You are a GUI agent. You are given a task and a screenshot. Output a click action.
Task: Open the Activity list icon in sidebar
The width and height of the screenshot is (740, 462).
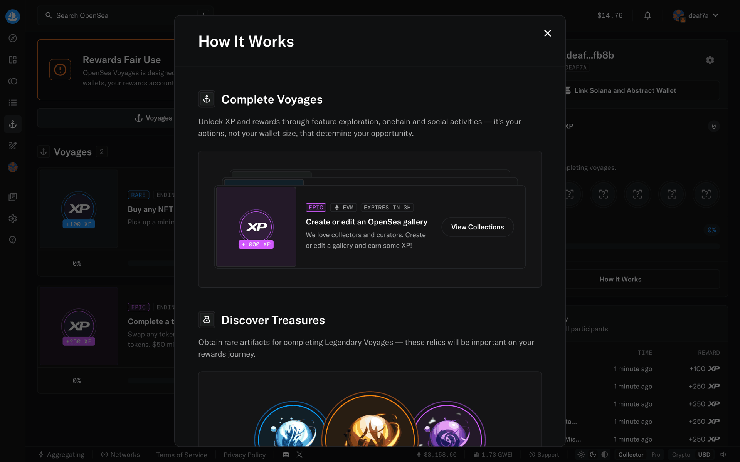pos(13,103)
